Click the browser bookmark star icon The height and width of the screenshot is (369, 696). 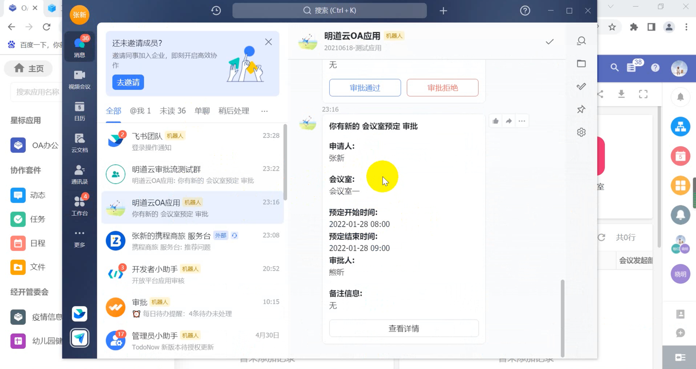pyautogui.click(x=612, y=27)
